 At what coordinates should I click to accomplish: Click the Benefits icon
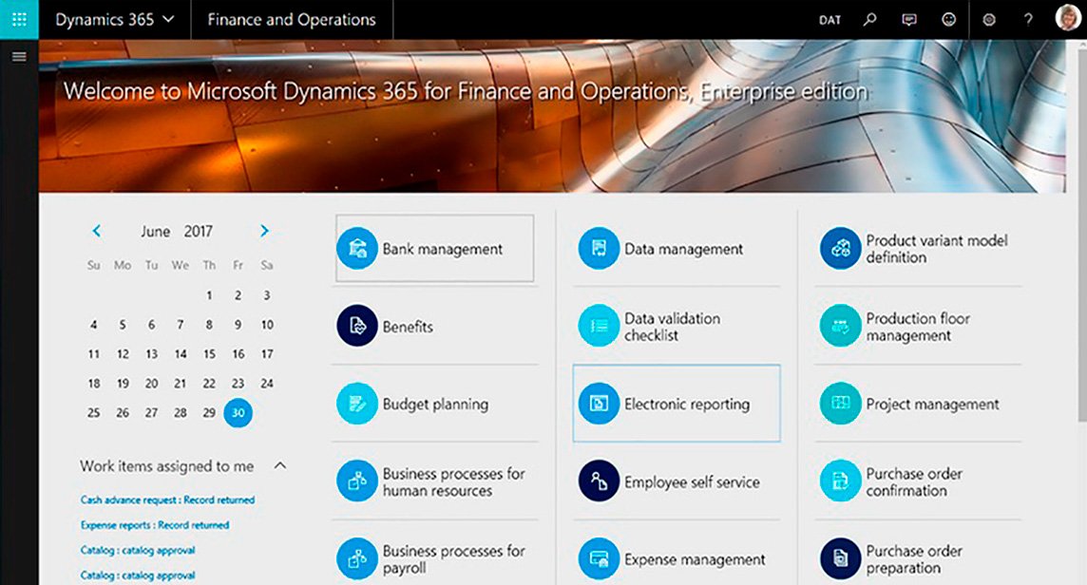click(x=357, y=326)
